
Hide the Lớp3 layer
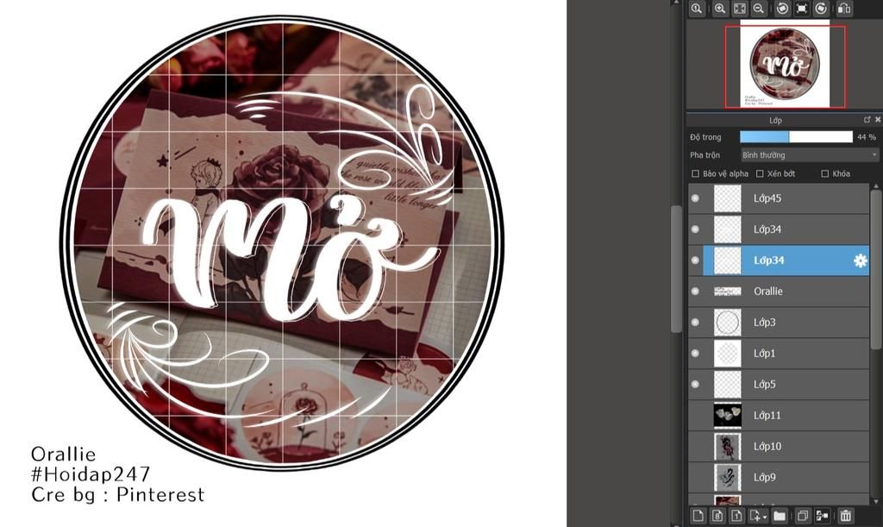pos(695,322)
